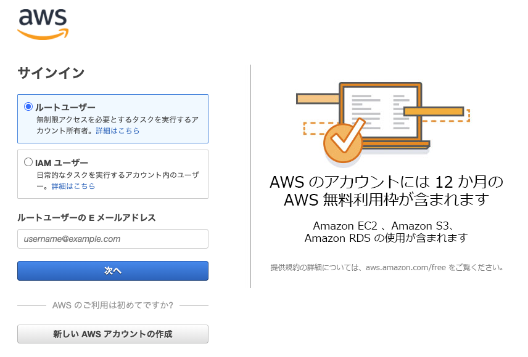Click the AWS smile arrow under logo
Screen dimensions: 528x357
tap(43, 34)
